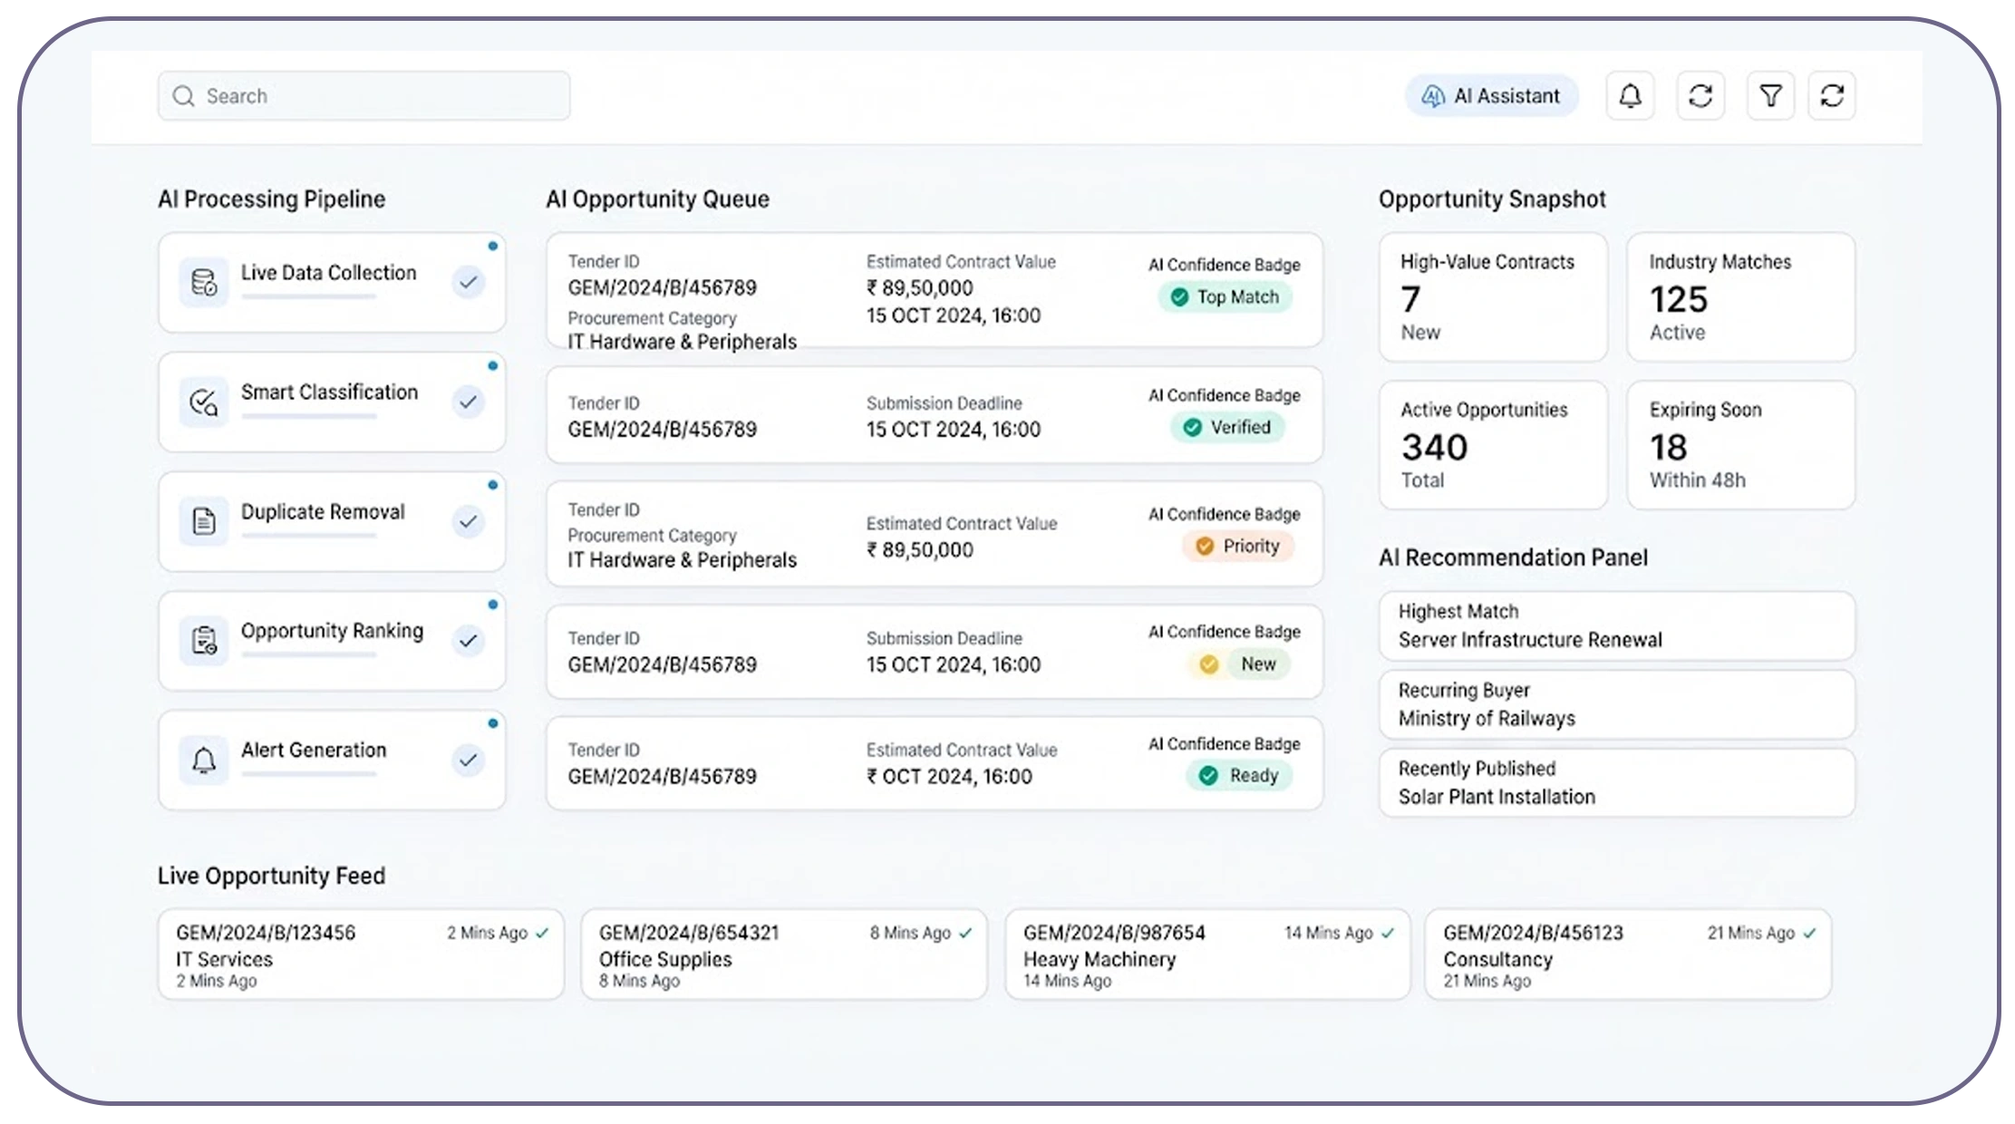Click the AI Recommendation Panel heading
Image resolution: width=2015 pixels, height=1124 pixels.
point(1513,557)
